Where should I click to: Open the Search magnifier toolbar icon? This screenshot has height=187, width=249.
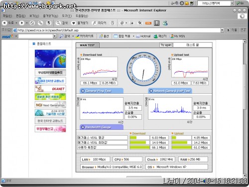pyautogui.click(x=58, y=23)
